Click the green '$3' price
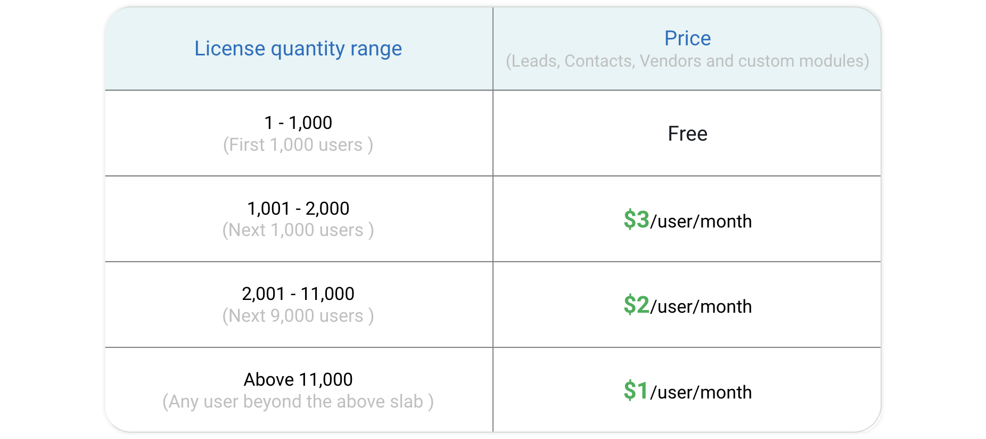Viewport: 986px width, 439px height. 636,220
